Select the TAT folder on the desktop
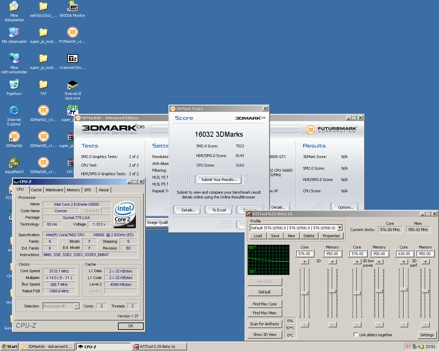 tap(43, 87)
